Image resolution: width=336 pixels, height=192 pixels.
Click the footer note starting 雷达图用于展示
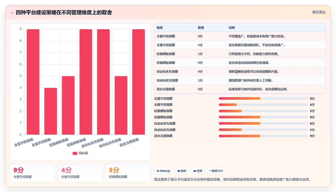pyautogui.click(x=232, y=180)
